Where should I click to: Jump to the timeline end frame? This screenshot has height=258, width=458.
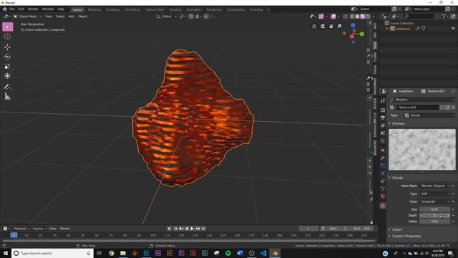[x=203, y=229]
